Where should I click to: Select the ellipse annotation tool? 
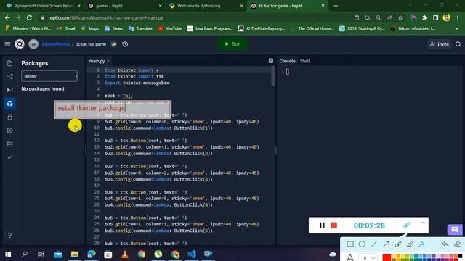[x=362, y=244]
